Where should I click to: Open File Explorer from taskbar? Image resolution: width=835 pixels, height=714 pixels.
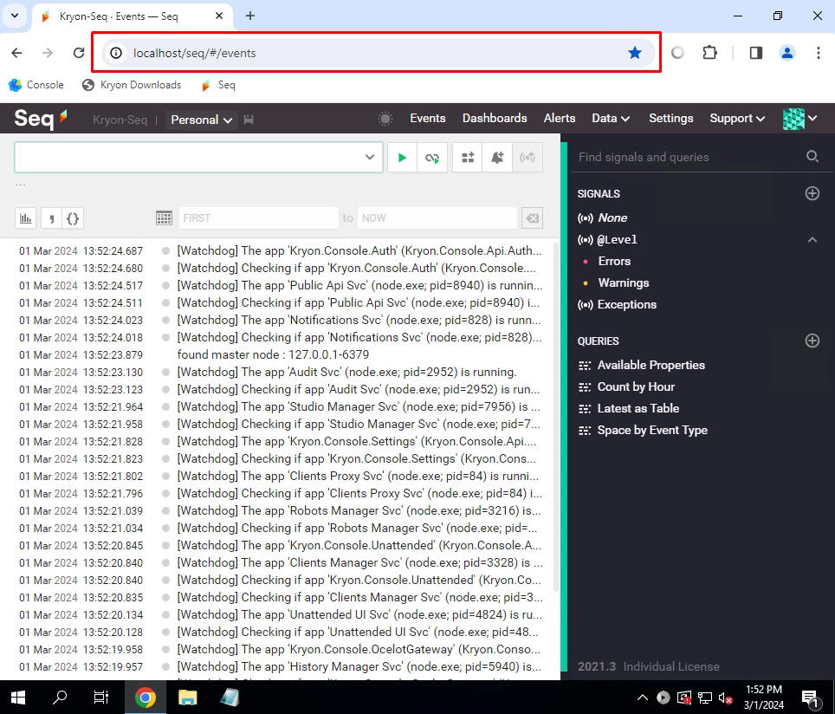pos(187,697)
